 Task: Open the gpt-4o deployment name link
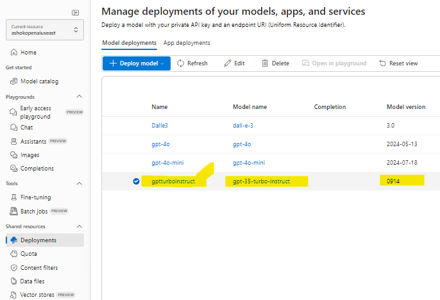[160, 144]
